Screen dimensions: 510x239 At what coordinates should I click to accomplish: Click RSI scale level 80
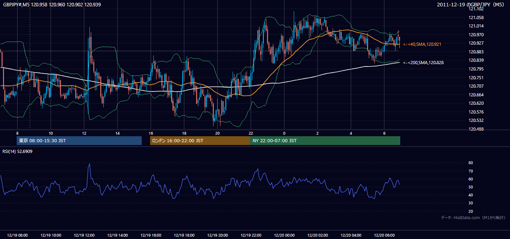click(470, 163)
